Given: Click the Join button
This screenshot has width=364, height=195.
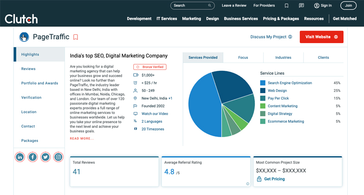Looking at the screenshot, I should pyautogui.click(x=348, y=6).
